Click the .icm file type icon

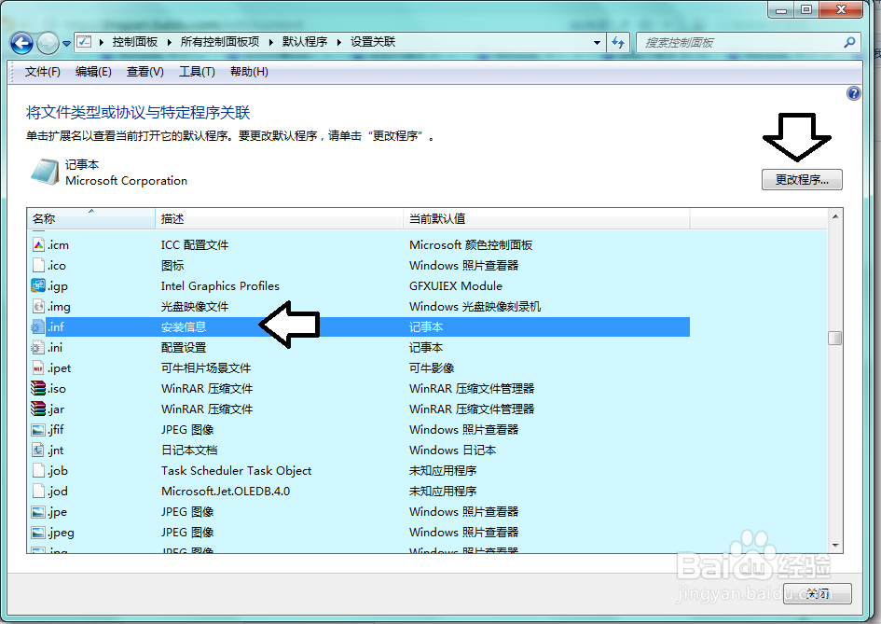(38, 245)
